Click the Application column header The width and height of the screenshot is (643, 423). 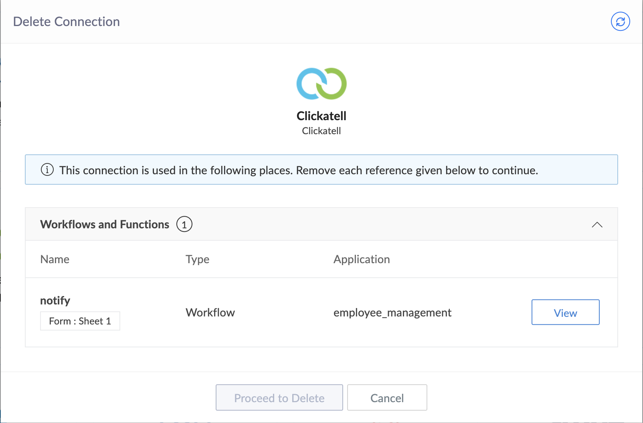362,259
